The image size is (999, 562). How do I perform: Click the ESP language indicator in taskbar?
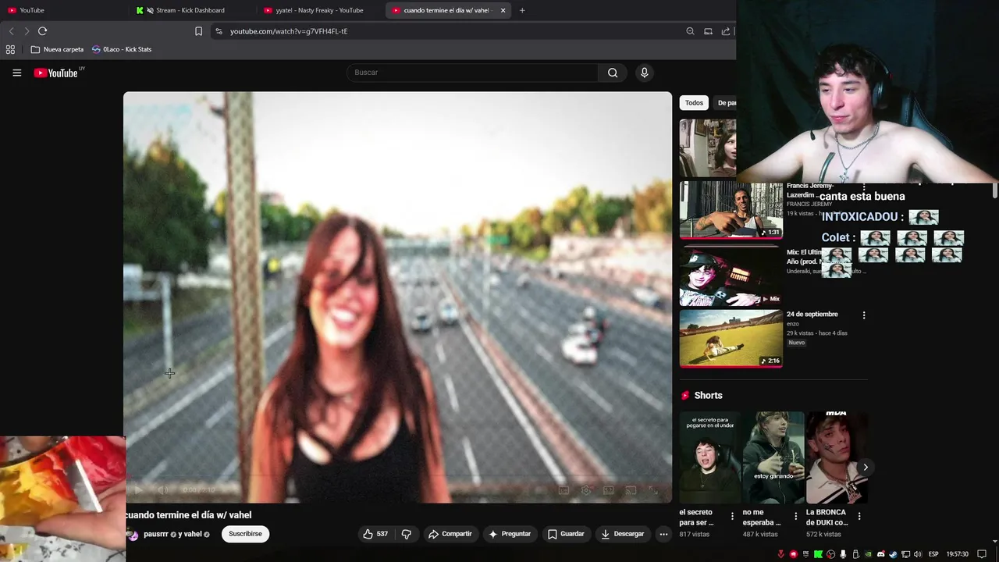933,554
